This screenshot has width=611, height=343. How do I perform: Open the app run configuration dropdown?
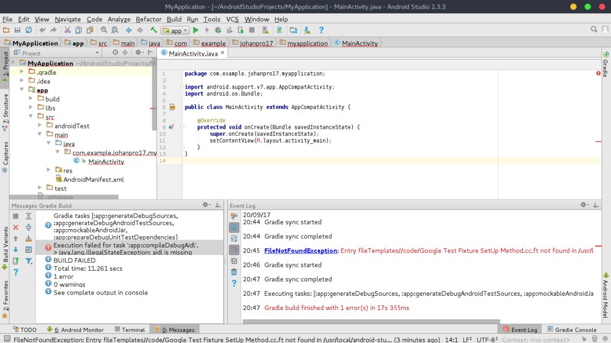pos(175,31)
